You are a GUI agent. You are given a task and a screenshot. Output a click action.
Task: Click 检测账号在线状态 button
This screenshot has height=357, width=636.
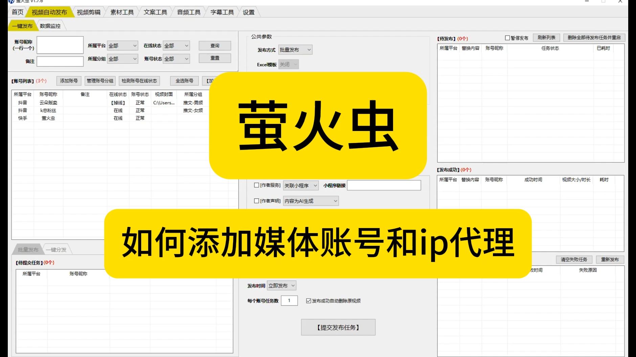[x=139, y=81]
